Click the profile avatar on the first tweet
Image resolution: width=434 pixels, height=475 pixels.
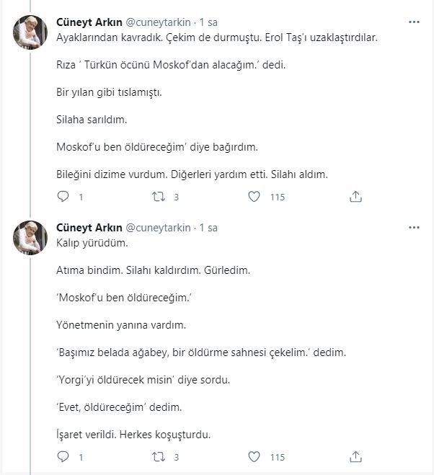point(30,32)
